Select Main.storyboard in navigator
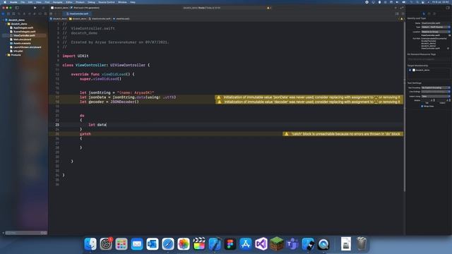The image size is (452, 254). 22,40
